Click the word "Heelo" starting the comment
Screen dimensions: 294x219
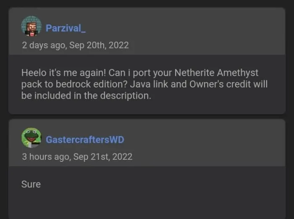coord(34,73)
